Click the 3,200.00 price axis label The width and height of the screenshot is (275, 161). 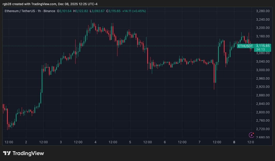click(x=263, y=28)
